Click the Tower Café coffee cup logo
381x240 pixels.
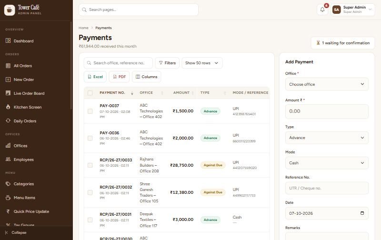tap(10, 10)
